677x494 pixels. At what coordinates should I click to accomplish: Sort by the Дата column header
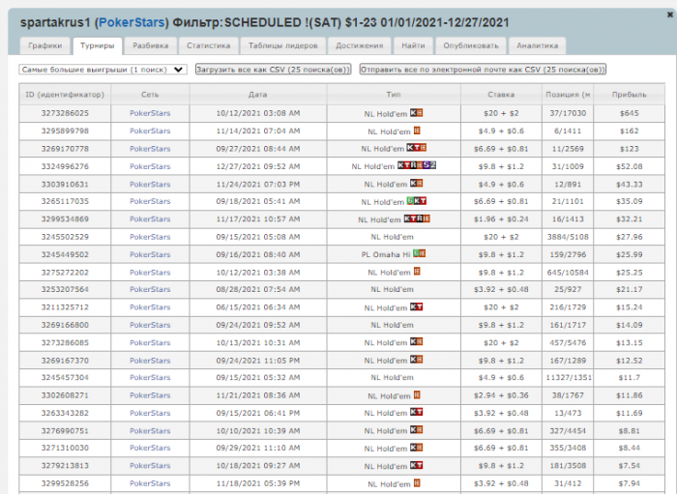[x=258, y=95]
